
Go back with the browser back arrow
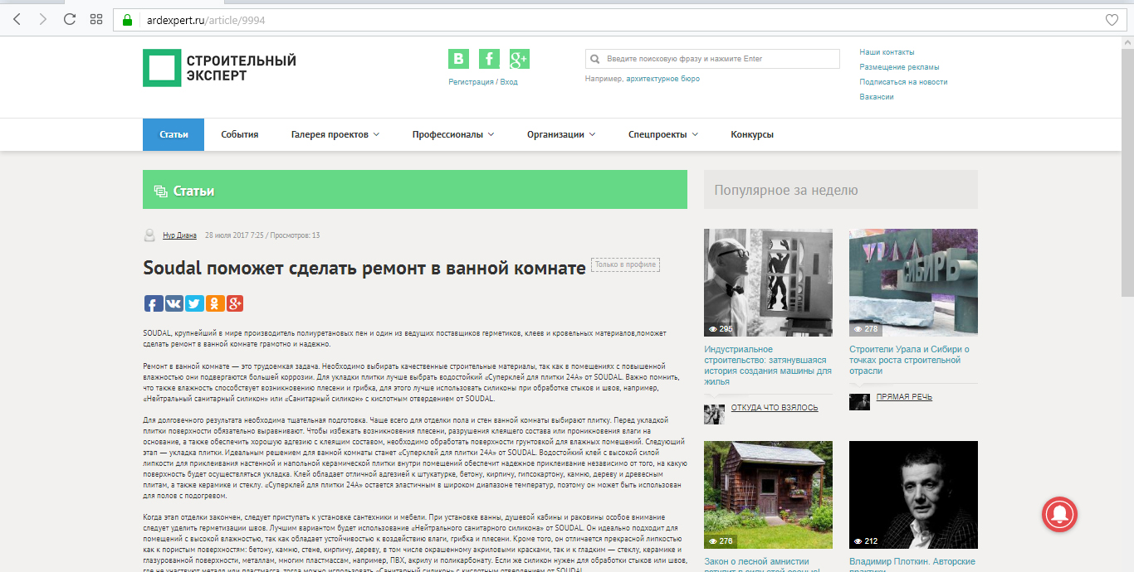tap(17, 19)
